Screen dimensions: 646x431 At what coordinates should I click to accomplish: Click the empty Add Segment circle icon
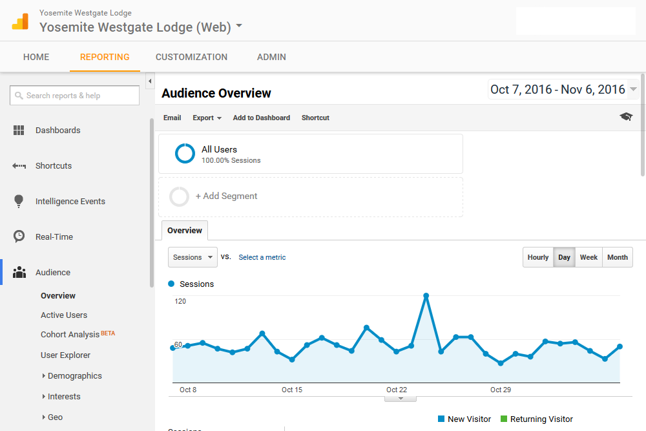click(179, 196)
